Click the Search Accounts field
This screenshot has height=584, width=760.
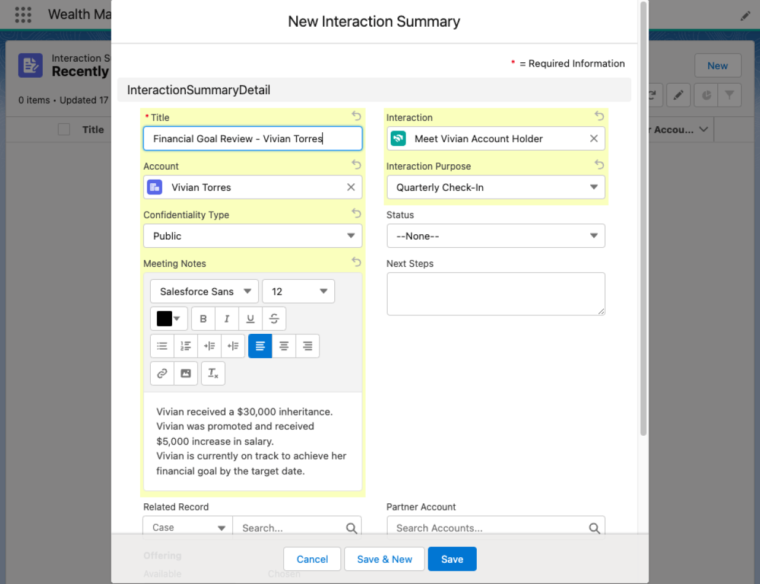tap(496, 527)
